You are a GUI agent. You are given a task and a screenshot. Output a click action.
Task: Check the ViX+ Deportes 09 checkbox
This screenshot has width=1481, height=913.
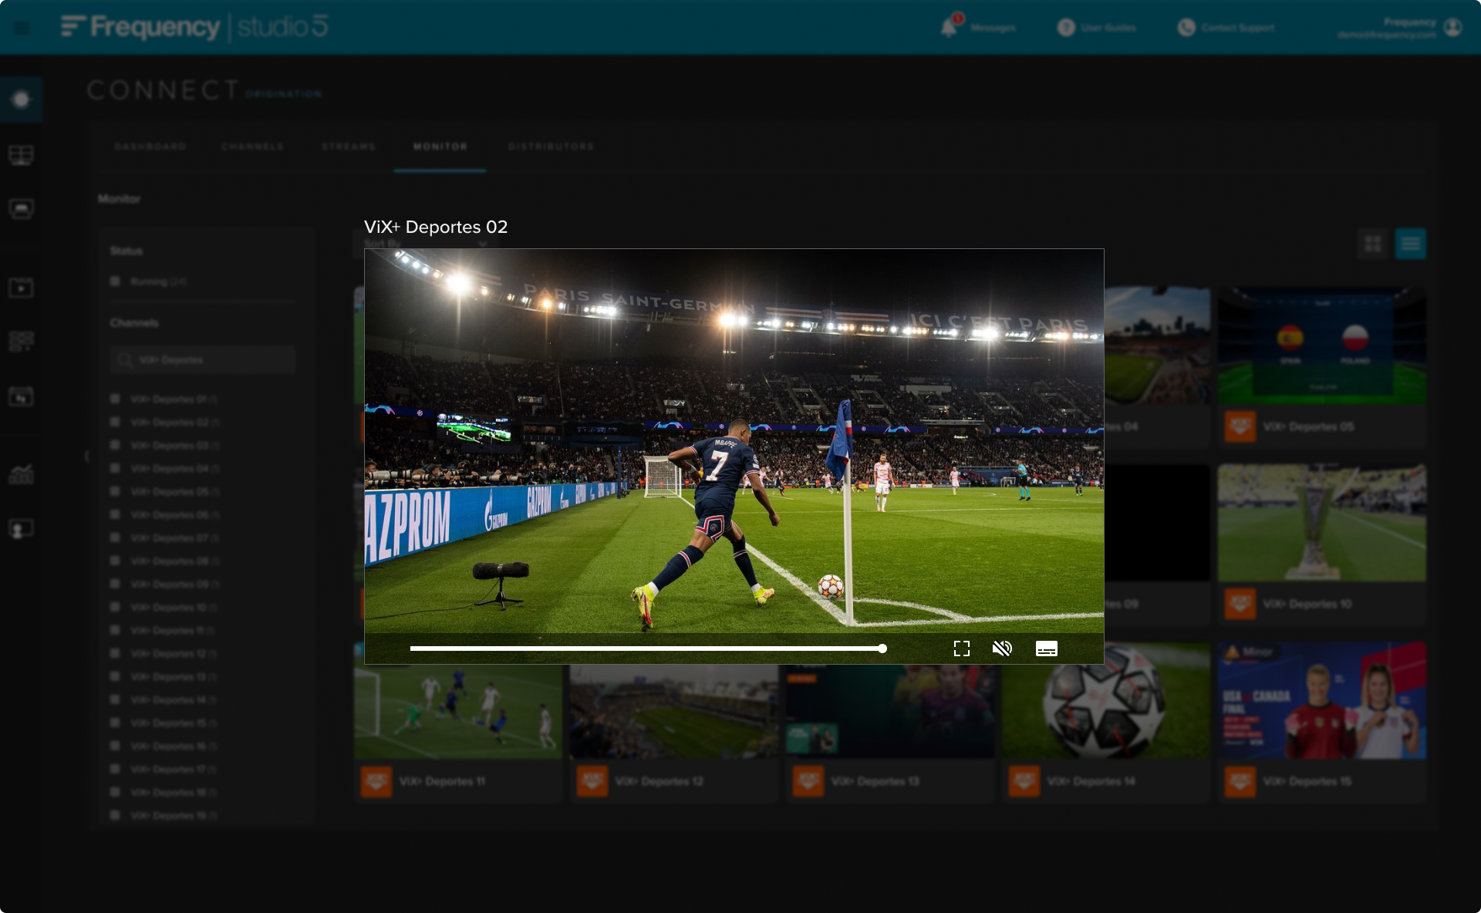pyautogui.click(x=115, y=584)
